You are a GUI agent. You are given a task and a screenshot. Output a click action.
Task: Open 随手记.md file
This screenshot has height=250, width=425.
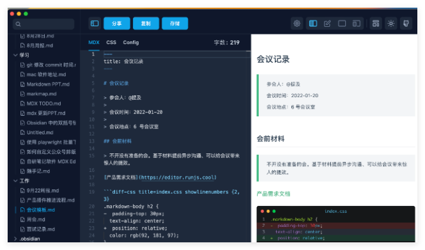35,171
